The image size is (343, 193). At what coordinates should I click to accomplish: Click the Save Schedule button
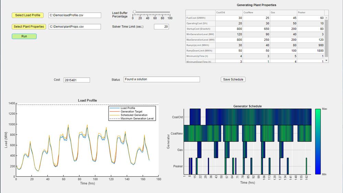(233, 80)
